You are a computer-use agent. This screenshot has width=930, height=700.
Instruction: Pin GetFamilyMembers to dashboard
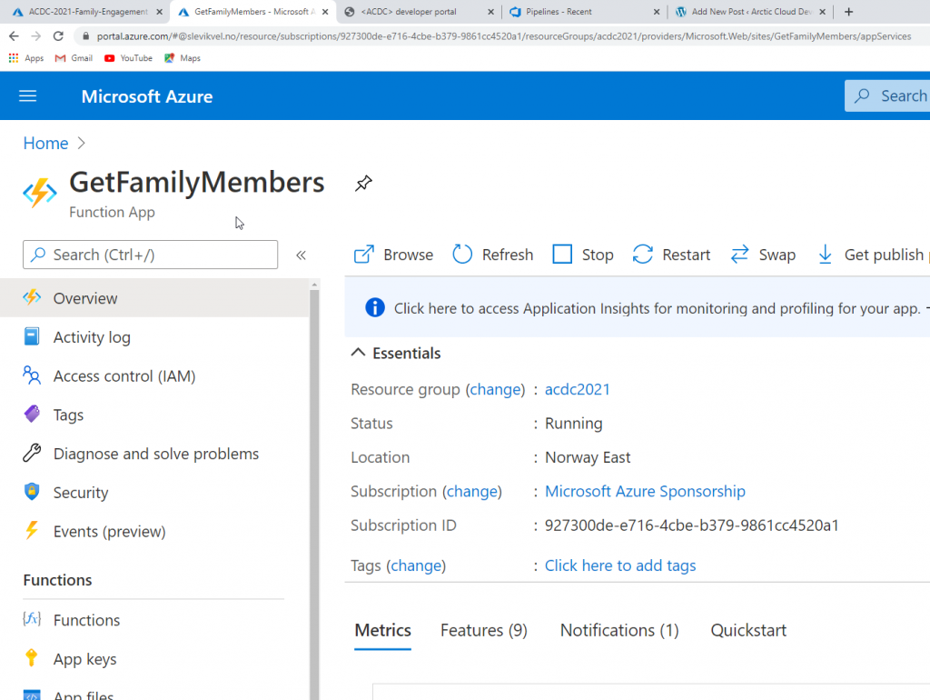point(363,184)
